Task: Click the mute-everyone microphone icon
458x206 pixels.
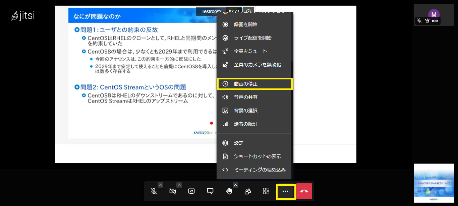Action: [x=225, y=51]
